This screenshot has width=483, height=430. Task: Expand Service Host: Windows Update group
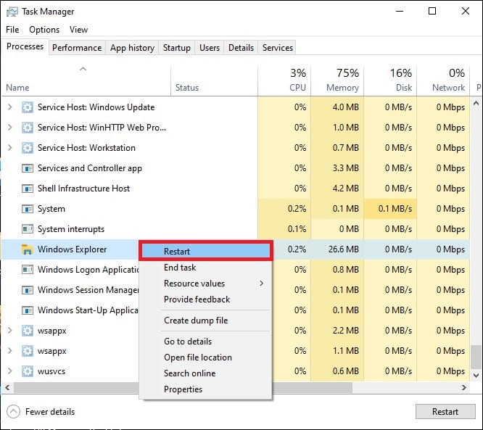10,107
